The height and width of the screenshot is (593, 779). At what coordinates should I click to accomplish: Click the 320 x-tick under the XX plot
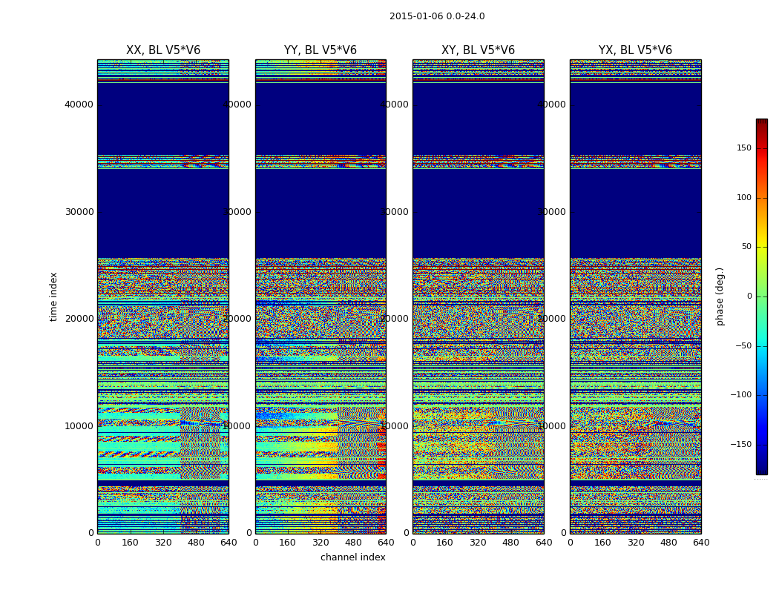[163, 543]
